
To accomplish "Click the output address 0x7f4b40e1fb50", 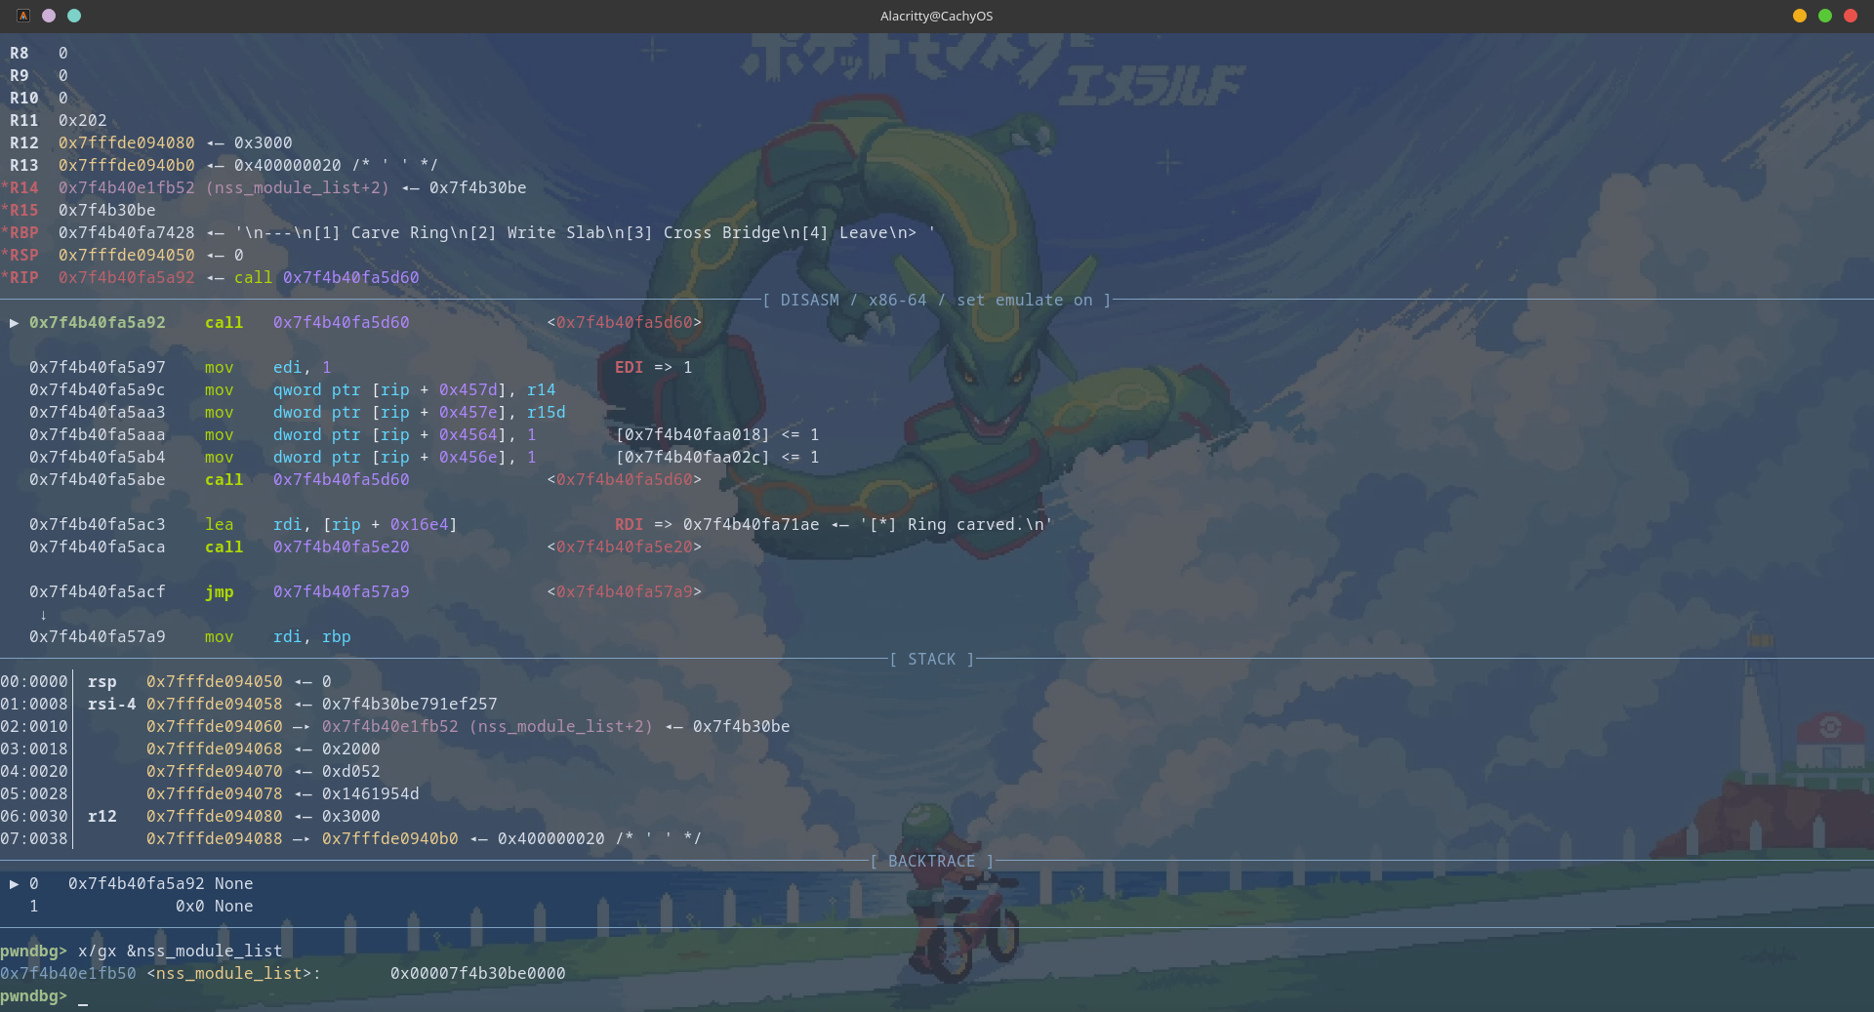I will pyautogui.click(x=68, y=973).
